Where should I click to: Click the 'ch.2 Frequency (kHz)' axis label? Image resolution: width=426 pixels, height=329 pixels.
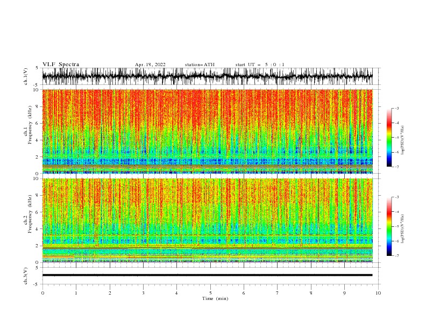(x=28, y=213)
